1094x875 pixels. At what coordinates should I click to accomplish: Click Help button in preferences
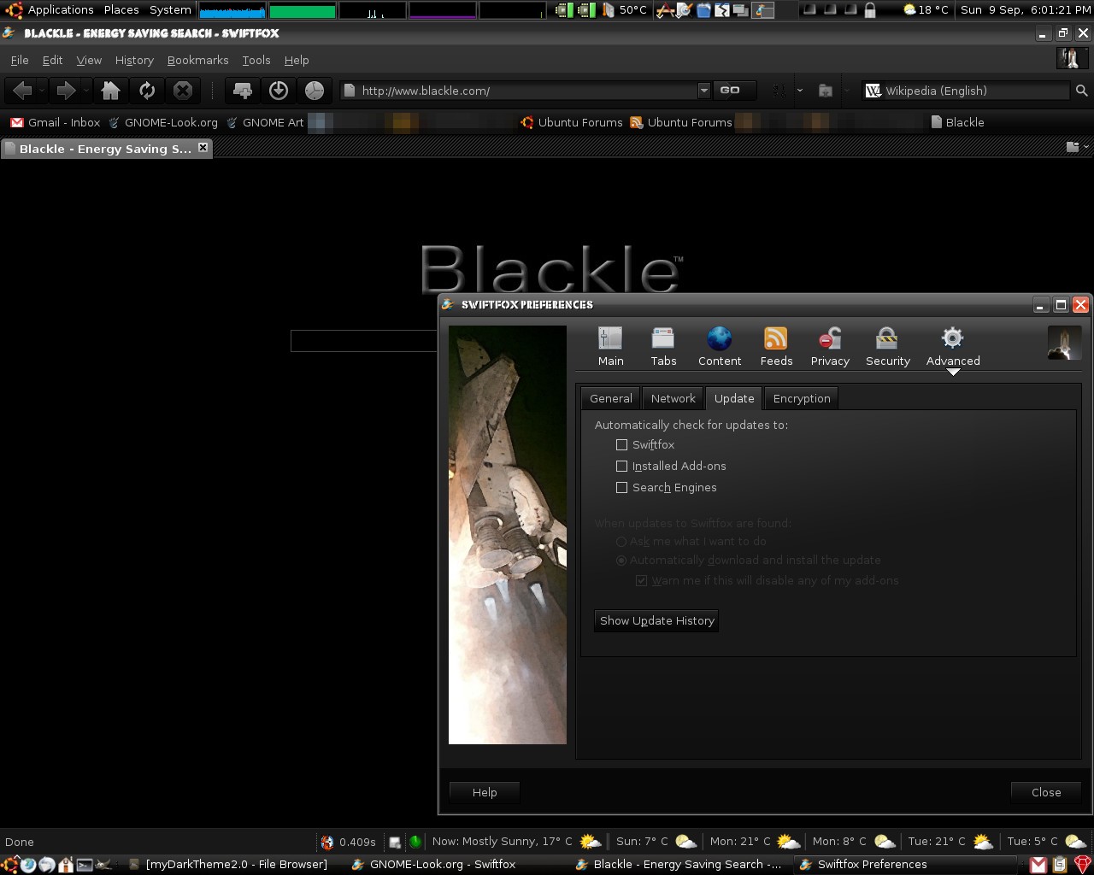(x=485, y=792)
